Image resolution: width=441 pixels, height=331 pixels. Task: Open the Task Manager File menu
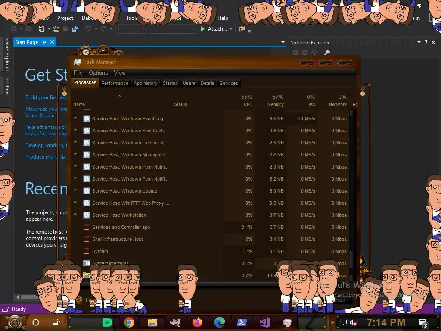pos(78,72)
